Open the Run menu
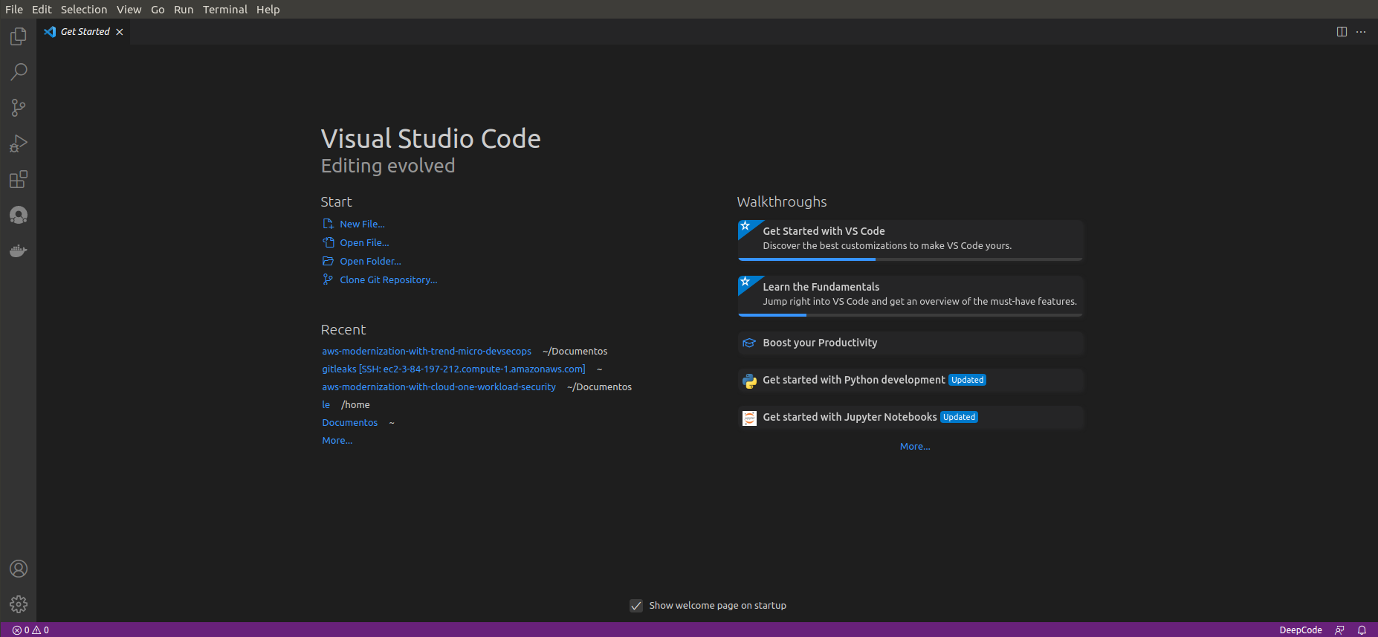This screenshot has height=637, width=1378. [x=184, y=10]
